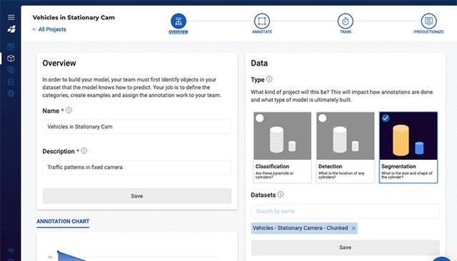Screen dimensions: 457x261
Task: Open the Annotation Chart tab
Action: click(x=63, y=222)
